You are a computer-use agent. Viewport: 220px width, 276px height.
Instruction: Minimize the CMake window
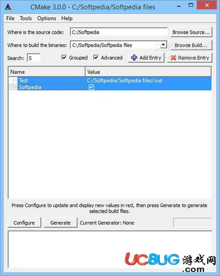(x=179, y=6)
